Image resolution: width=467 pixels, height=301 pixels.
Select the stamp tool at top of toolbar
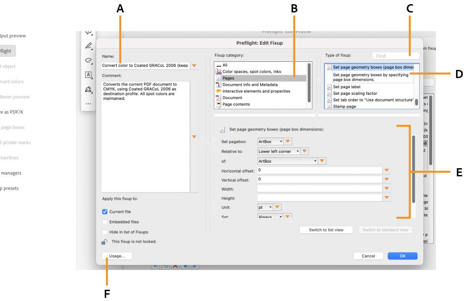(x=88, y=33)
